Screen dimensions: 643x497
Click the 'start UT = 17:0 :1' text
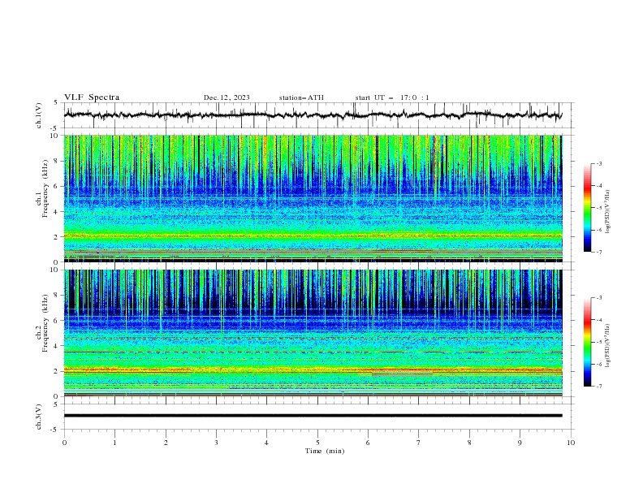pos(392,97)
